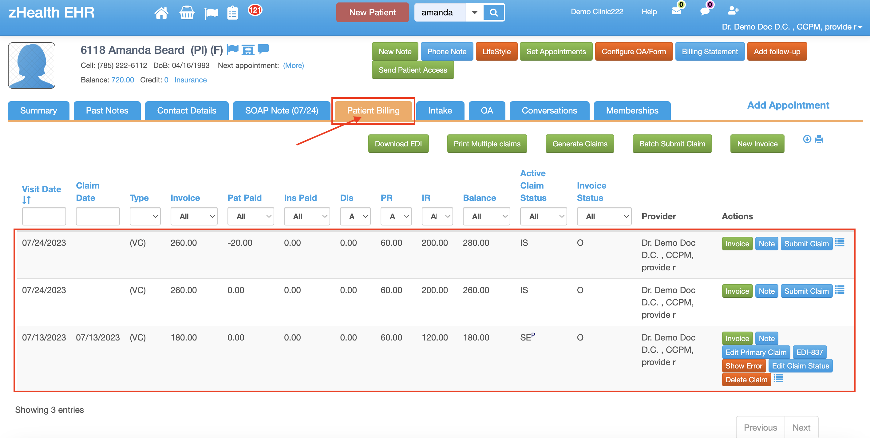Click the patient flag icon beside name
Screen dimensions: 870x438
click(233, 49)
